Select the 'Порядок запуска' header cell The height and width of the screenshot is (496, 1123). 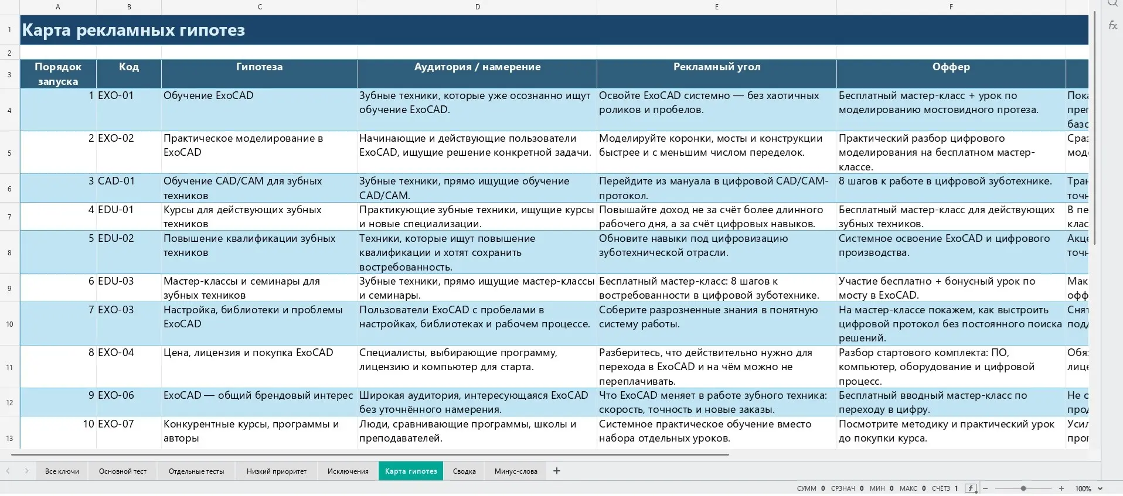(58, 74)
